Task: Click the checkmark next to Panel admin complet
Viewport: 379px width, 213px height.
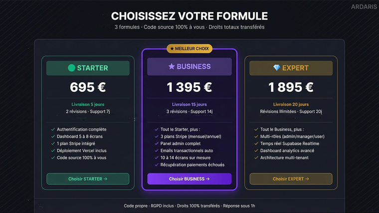Action: click(157, 143)
